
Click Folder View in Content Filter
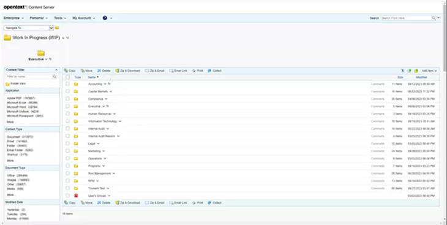coord(18,83)
